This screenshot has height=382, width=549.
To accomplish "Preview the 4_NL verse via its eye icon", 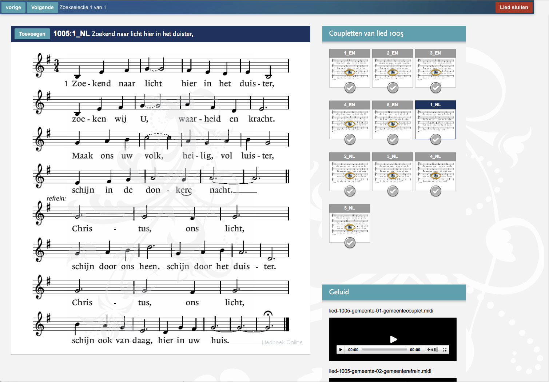I will (435, 175).
